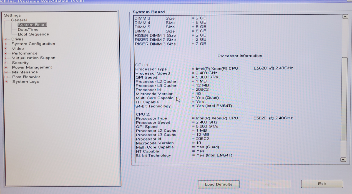Screen dimensions: 352x194
Task: Click the Processor Information heading
Action: pos(240,56)
